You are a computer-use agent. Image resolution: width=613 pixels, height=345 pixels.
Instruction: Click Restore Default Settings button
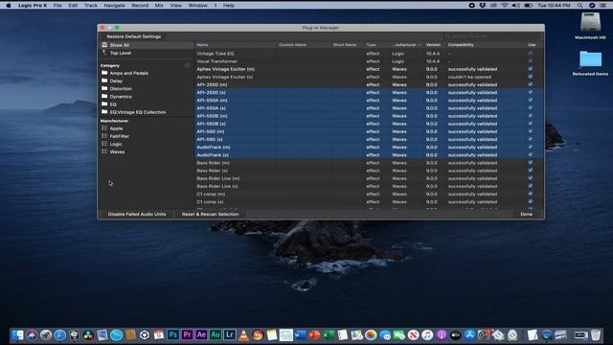pyautogui.click(x=134, y=36)
